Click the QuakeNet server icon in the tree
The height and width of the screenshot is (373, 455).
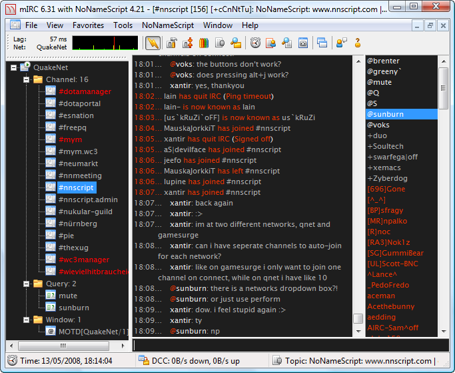pos(25,67)
